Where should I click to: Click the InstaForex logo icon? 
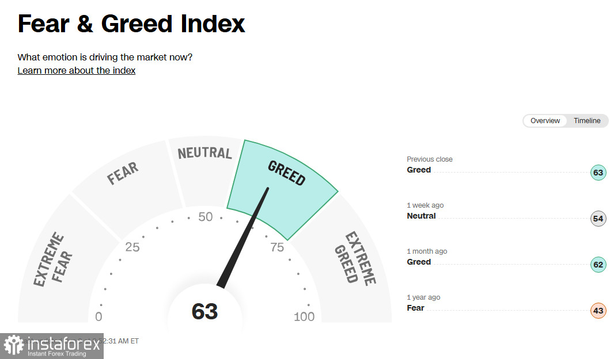coord(14,345)
